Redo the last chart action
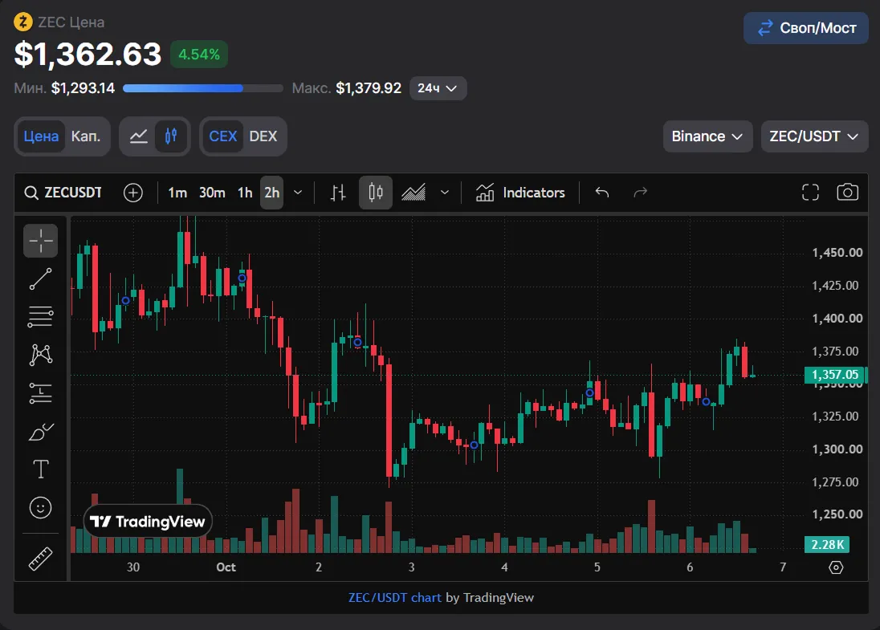880x630 pixels. point(641,193)
